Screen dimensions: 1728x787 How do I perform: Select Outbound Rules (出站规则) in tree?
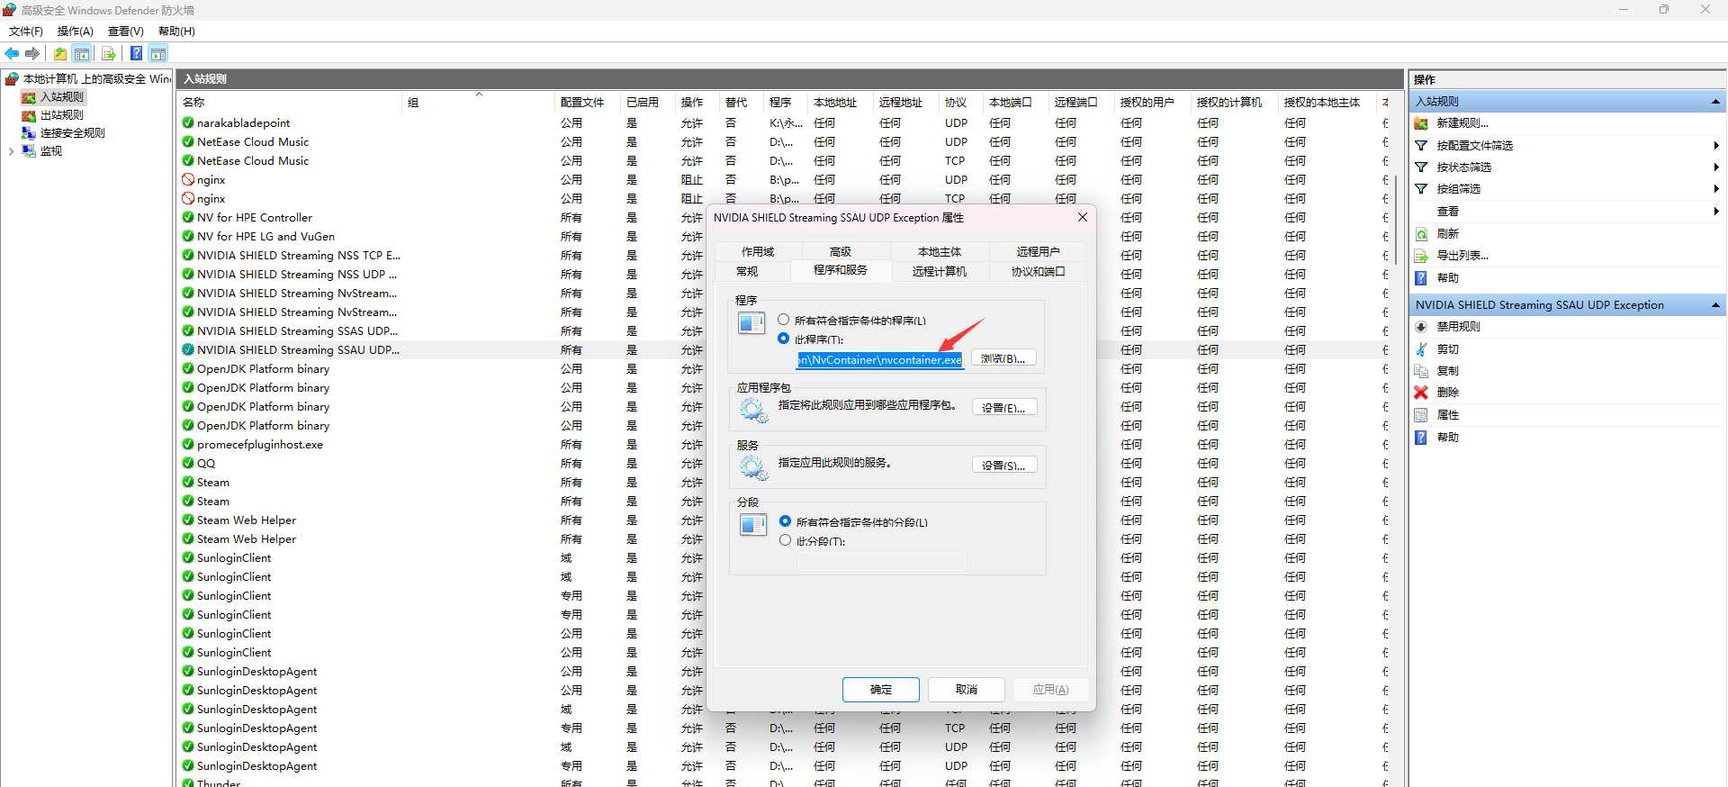[x=61, y=115]
